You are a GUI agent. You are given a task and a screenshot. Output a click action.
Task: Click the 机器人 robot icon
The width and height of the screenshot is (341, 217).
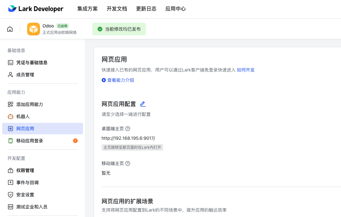tap(11, 116)
